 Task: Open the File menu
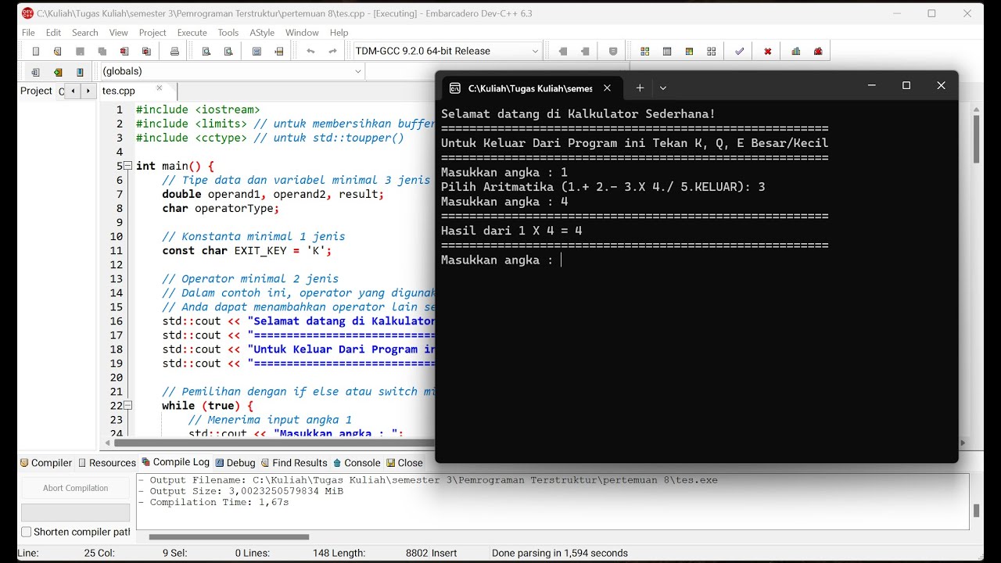coord(28,33)
